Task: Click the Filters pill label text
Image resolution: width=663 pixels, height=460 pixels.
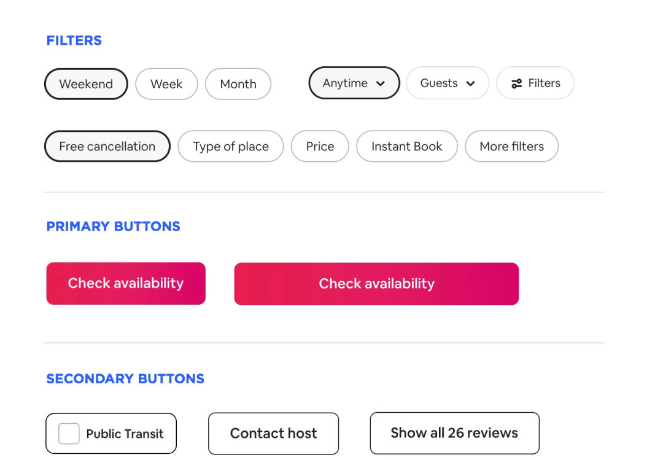Action: [x=544, y=83]
